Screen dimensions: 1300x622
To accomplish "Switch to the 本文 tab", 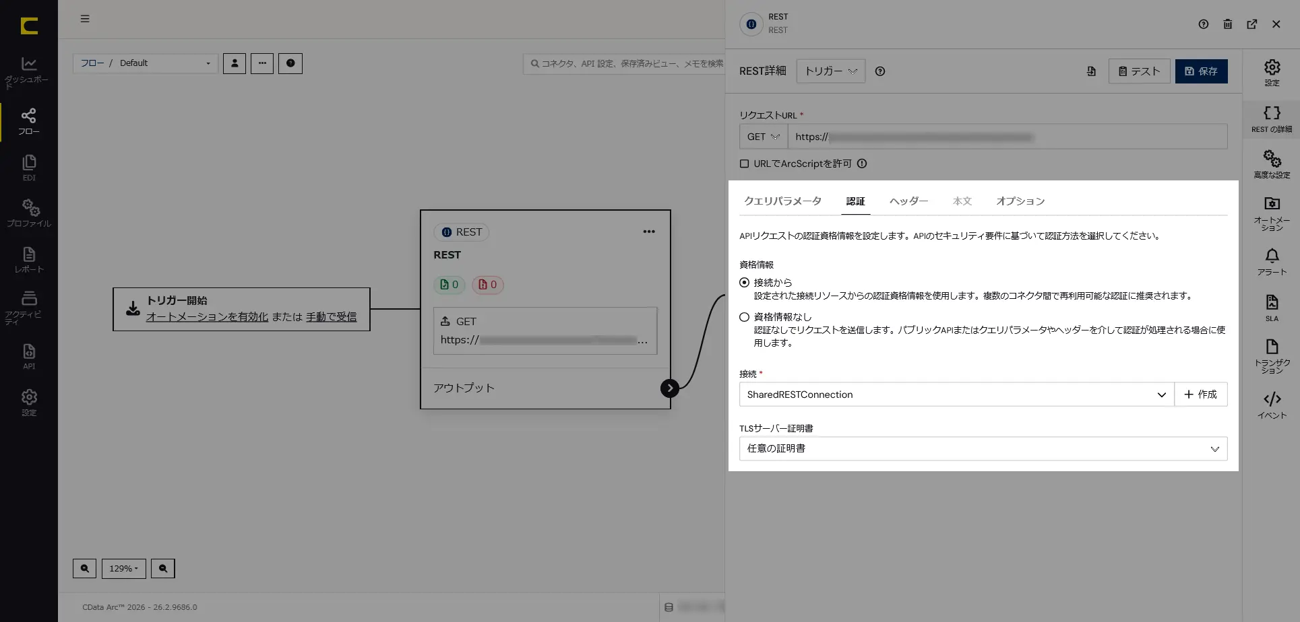I will point(962,201).
